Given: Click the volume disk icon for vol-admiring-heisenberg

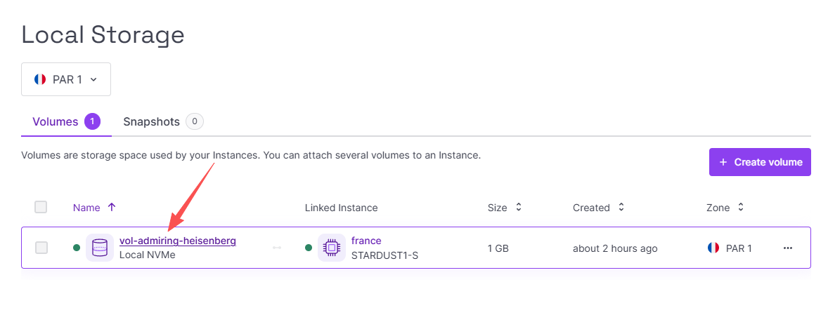Looking at the screenshot, I should pos(100,248).
